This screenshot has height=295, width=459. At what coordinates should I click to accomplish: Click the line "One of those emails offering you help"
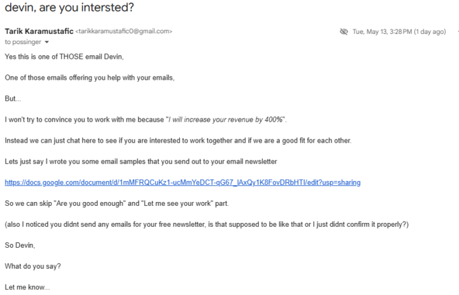[x=88, y=78]
